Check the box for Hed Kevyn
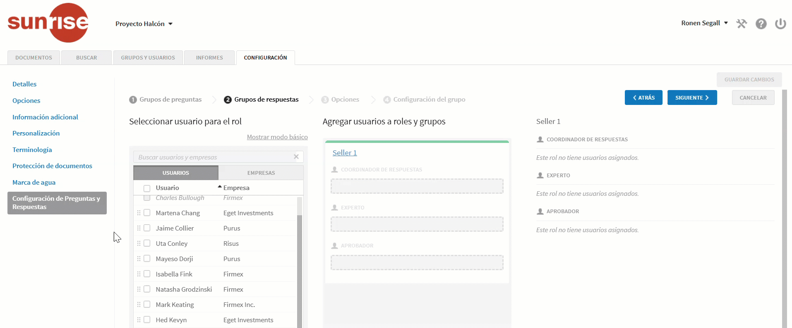 click(x=147, y=320)
